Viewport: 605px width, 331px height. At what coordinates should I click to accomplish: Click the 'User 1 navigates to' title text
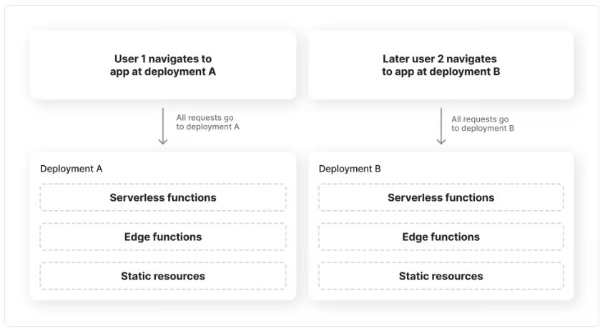(x=163, y=59)
